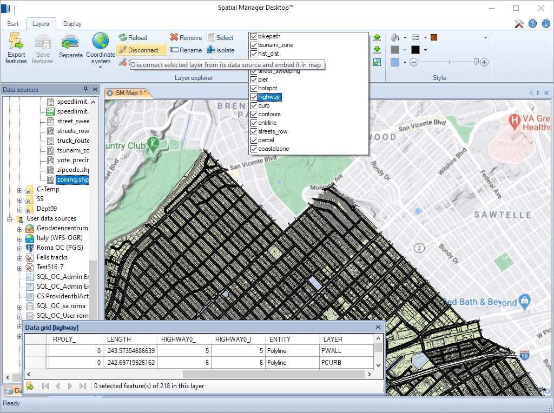Click the Rename layer button
Viewport: 554px width, 413px height.
pyautogui.click(x=186, y=50)
